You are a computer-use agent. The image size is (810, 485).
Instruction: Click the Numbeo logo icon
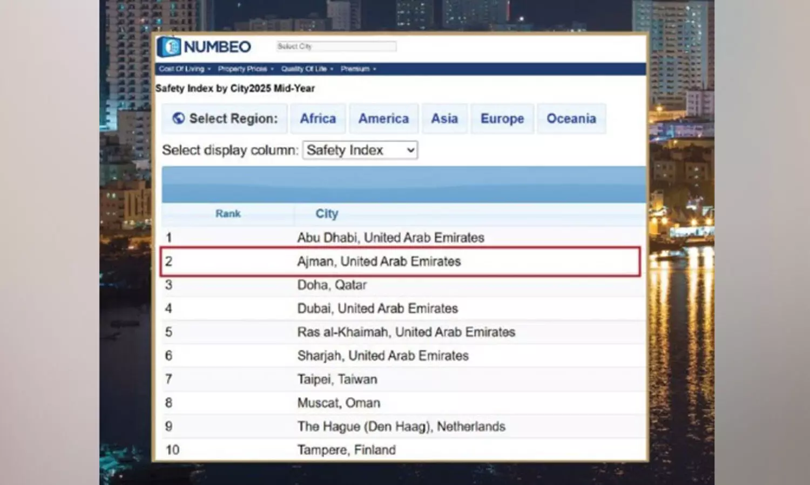[169, 47]
